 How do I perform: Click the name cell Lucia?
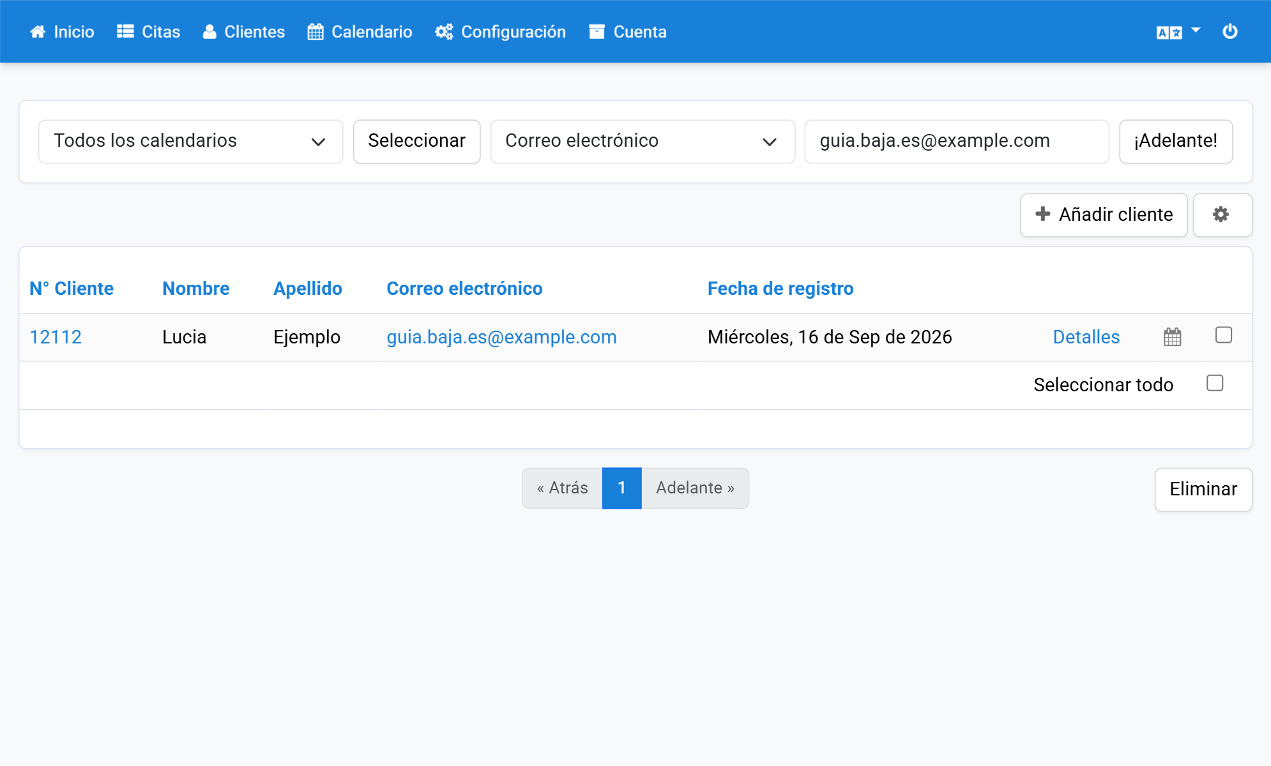[184, 337]
